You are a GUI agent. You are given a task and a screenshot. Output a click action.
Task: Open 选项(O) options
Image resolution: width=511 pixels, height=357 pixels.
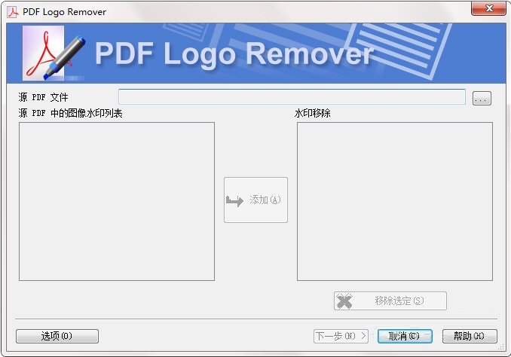click(57, 336)
